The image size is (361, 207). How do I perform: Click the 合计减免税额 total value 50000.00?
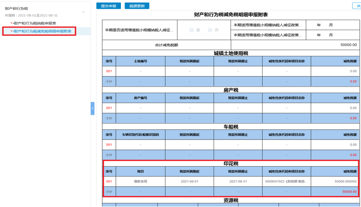coord(349,45)
